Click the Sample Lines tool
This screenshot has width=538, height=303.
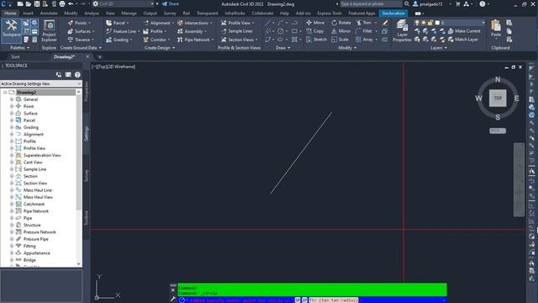(x=237, y=31)
